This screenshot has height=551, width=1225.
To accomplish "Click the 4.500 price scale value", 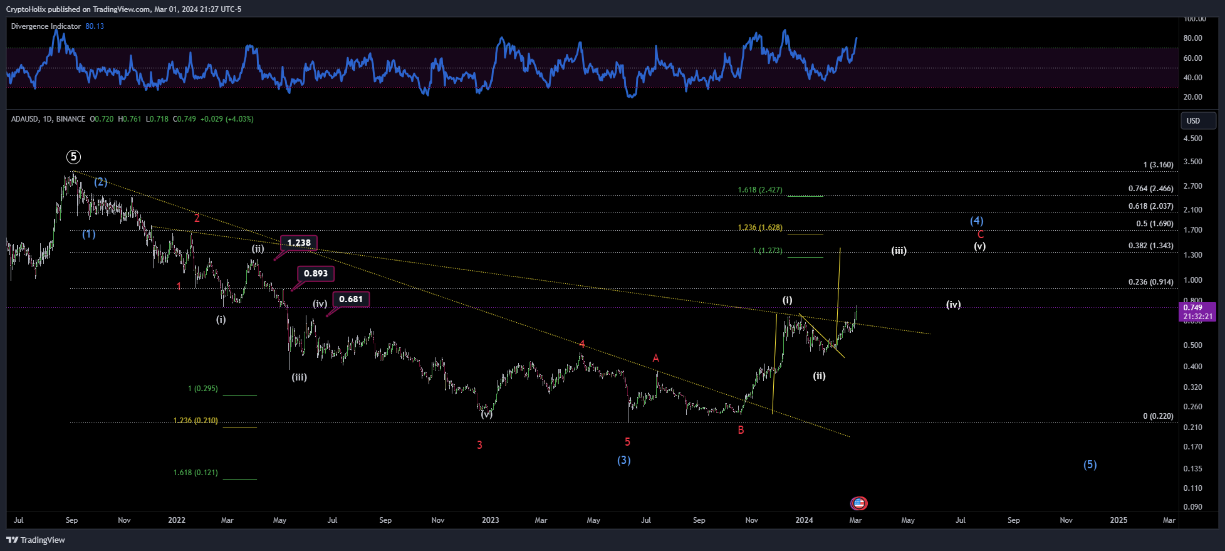I will 1193,139.
